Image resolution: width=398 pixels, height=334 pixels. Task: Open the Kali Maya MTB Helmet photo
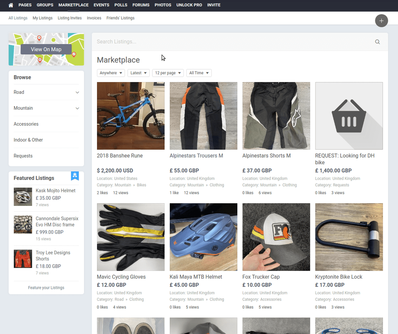(204, 237)
